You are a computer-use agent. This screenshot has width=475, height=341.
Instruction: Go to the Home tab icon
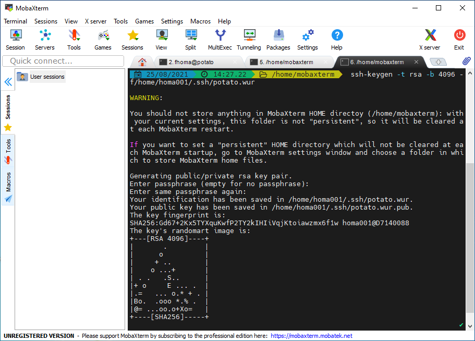[142, 62]
